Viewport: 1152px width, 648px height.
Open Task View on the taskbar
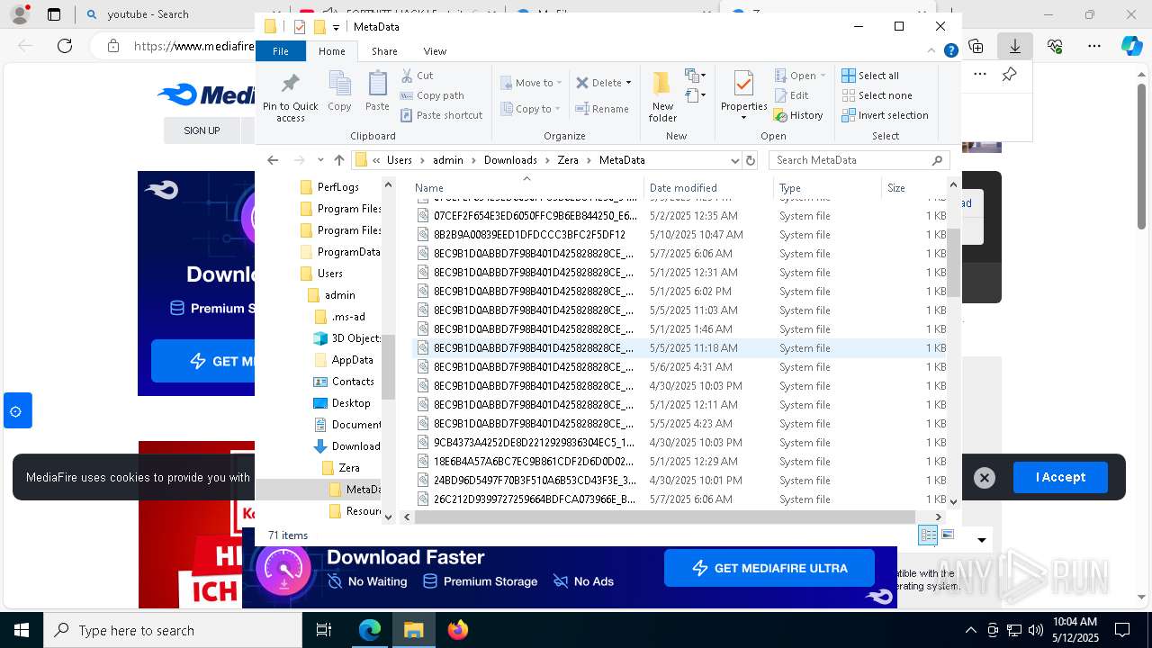click(324, 630)
